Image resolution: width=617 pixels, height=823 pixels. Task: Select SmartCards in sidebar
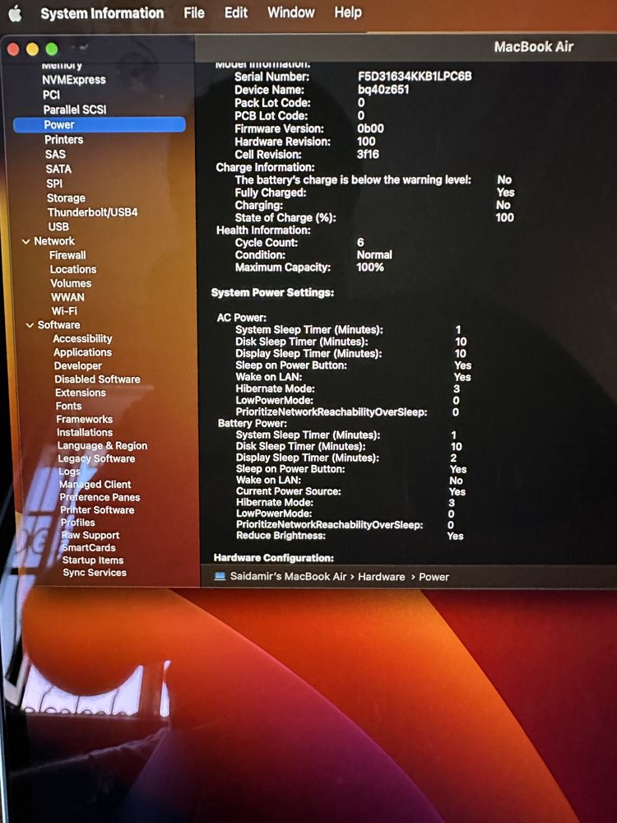89,548
